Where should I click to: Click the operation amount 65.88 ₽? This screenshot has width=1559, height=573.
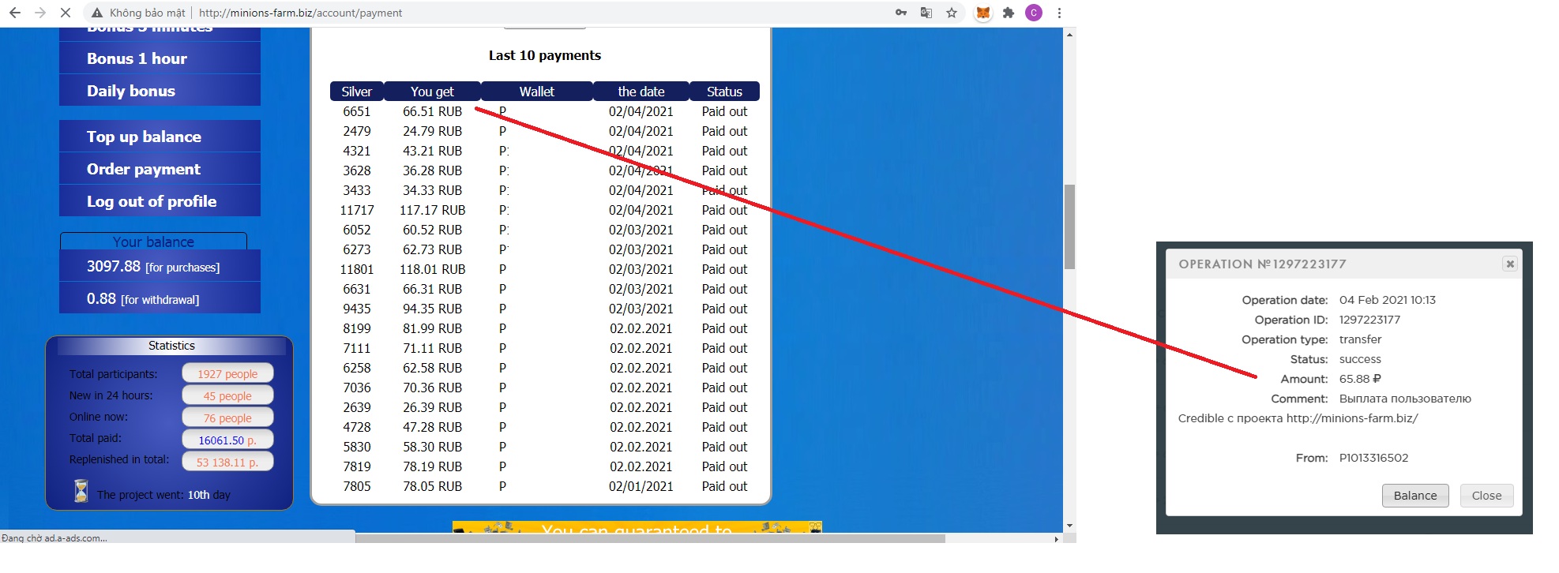tap(1360, 379)
